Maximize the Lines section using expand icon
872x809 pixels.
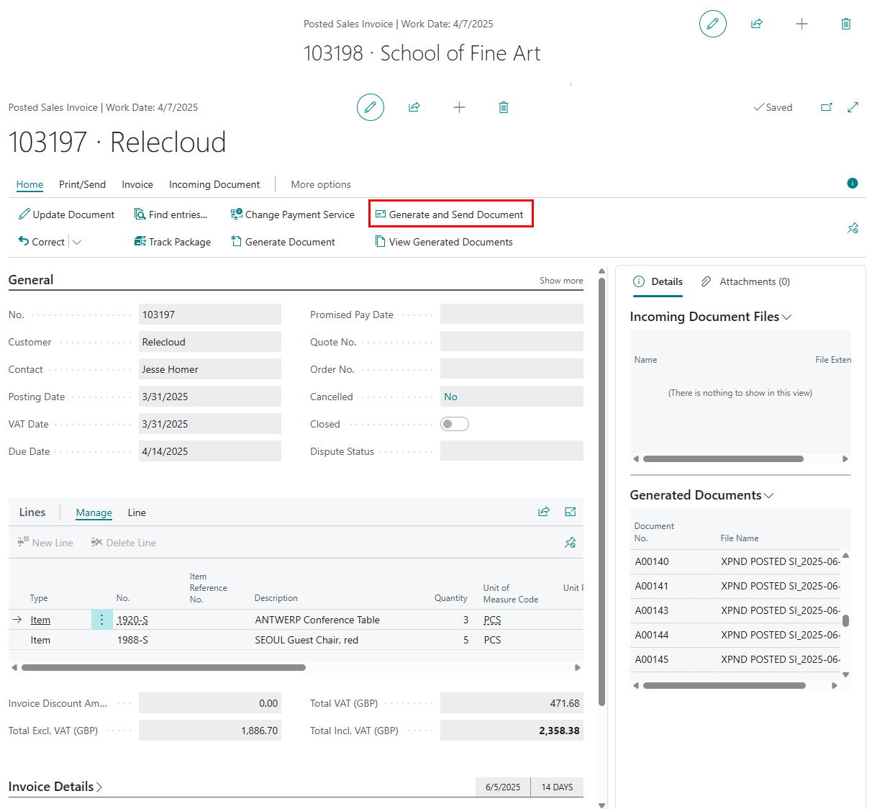[571, 512]
